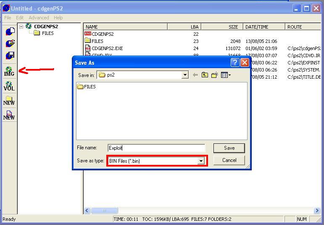The image size is (324, 225).
Task: Open the Advanced menu
Action: [39, 18]
